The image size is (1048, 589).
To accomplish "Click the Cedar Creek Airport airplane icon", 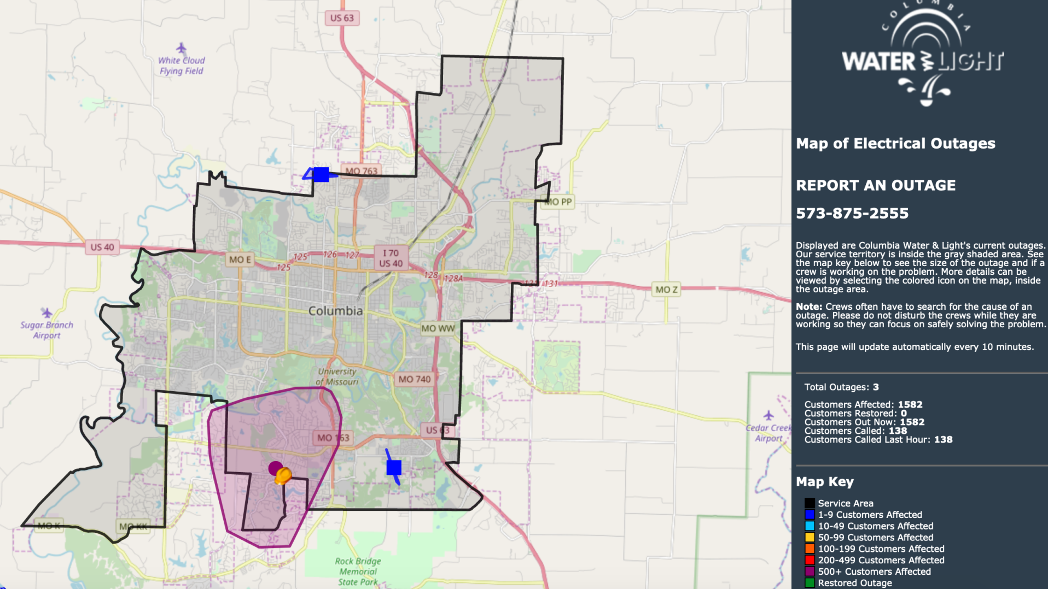I will (x=768, y=415).
